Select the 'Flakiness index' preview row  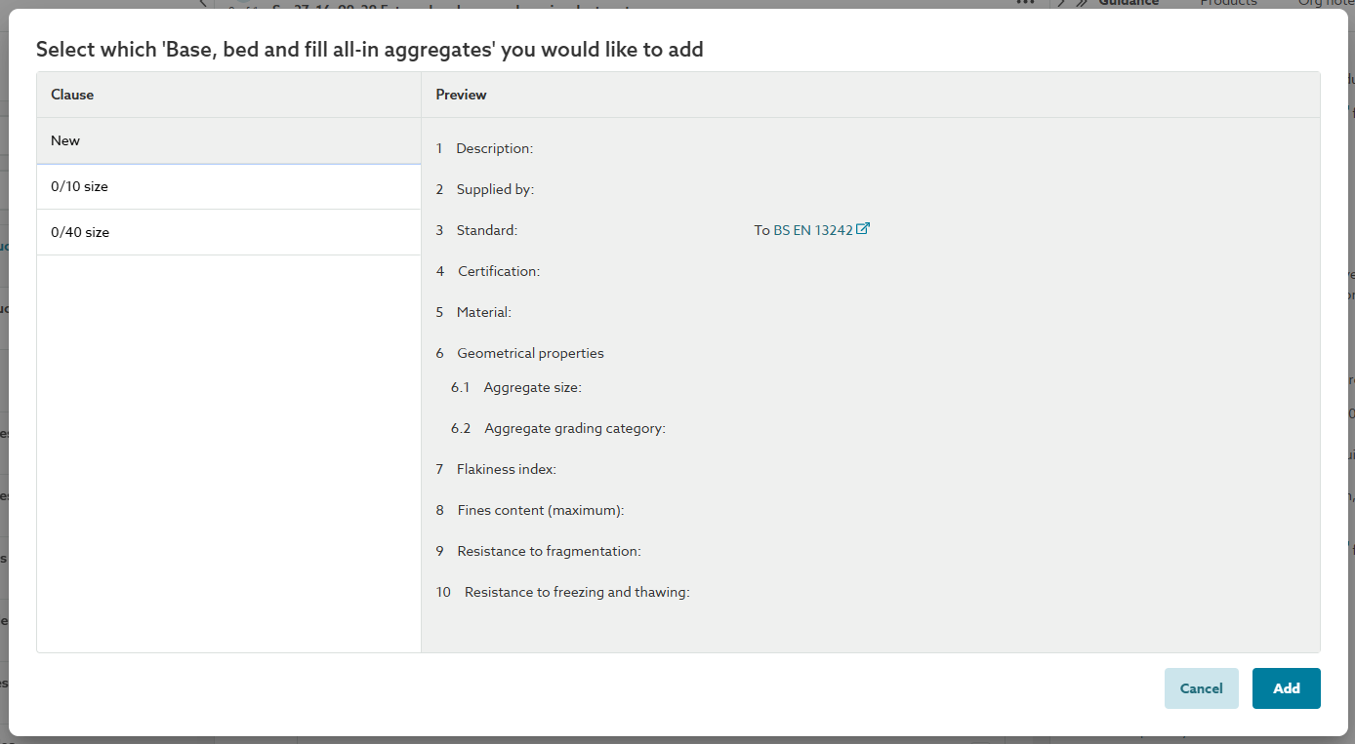(506, 469)
